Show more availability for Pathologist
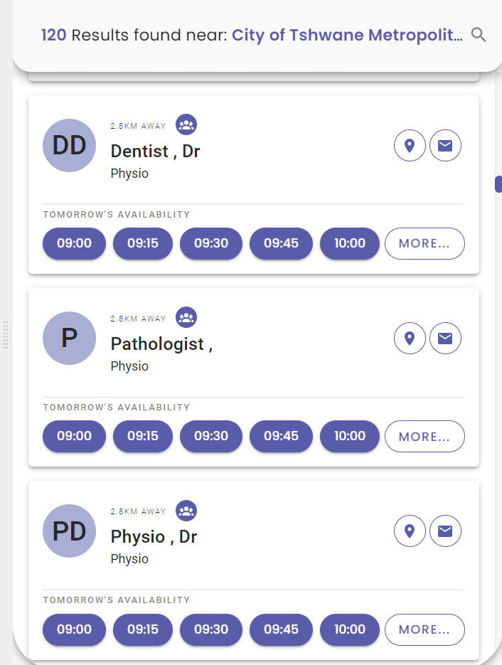 click(424, 436)
